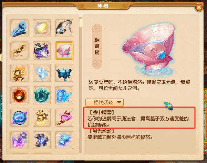Click the artifact list scrollbar handle
The image size is (207, 163).
[x=81, y=23]
